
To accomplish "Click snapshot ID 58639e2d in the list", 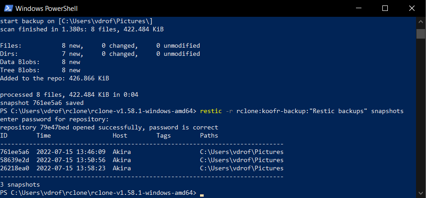I will tap(15, 160).
